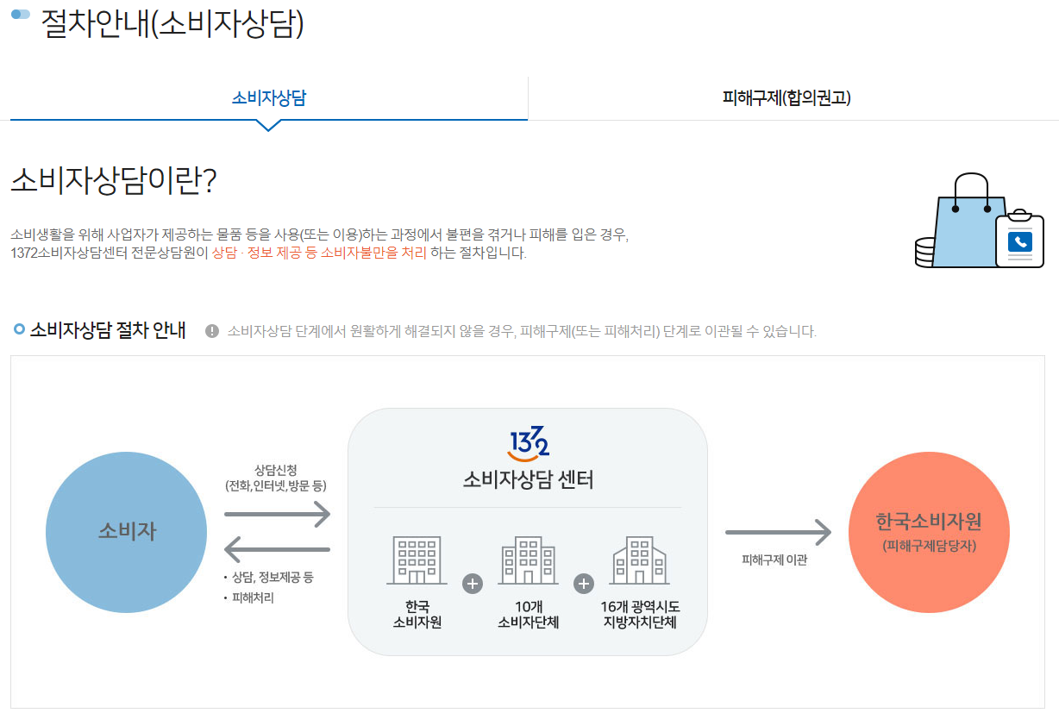Click the blue pill icon beside page title

[21, 15]
